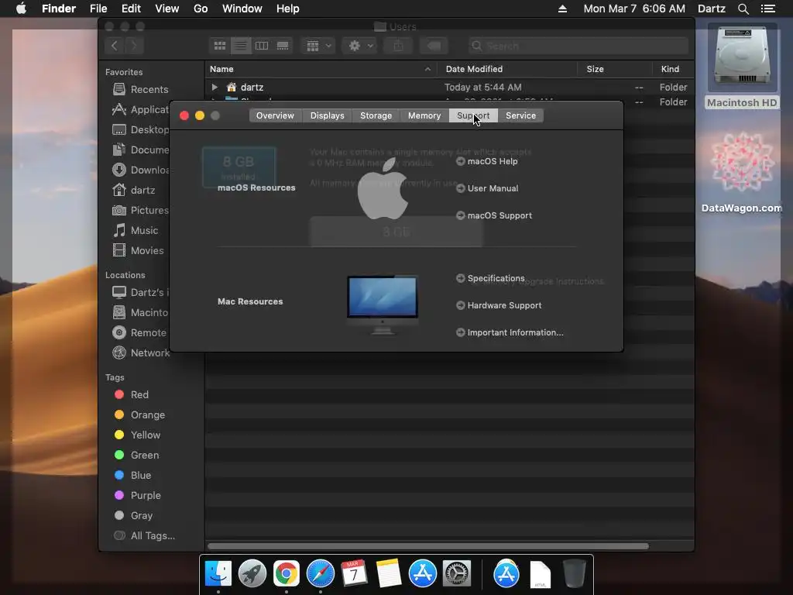Image resolution: width=793 pixels, height=595 pixels.
Task: Select Dartz's iMac under Locations
Action: click(x=141, y=292)
